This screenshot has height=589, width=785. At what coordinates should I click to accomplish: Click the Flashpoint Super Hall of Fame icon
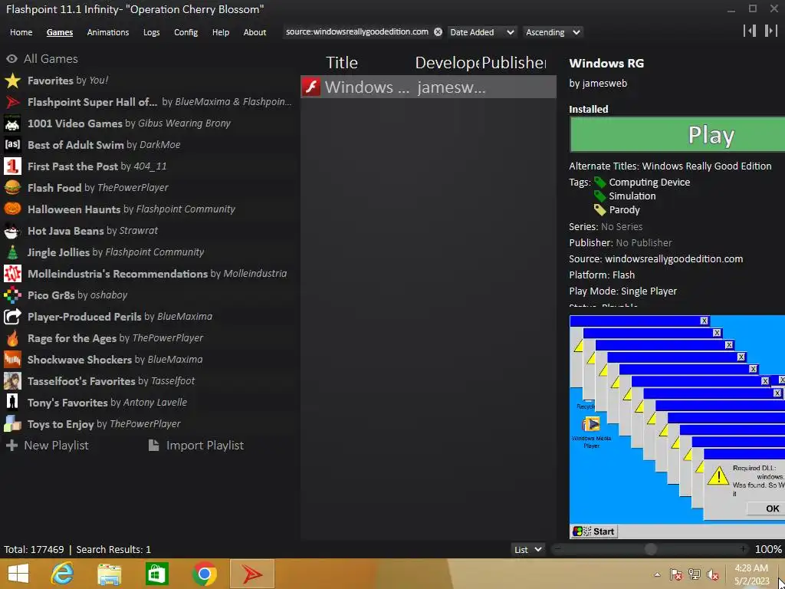click(12, 102)
